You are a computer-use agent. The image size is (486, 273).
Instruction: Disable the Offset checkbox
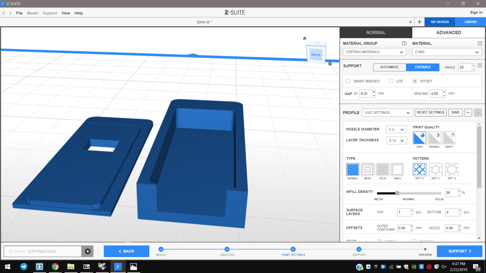click(x=414, y=81)
